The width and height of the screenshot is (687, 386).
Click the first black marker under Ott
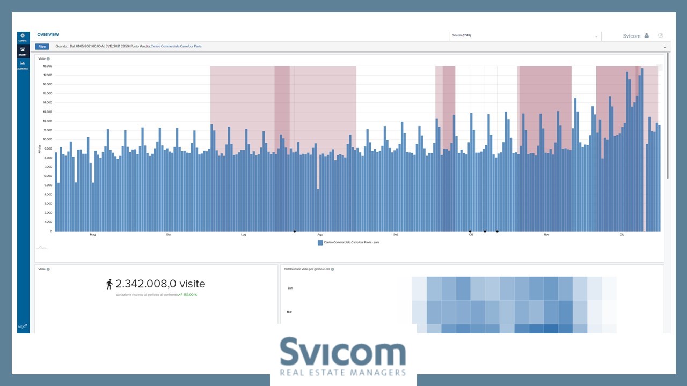click(470, 232)
